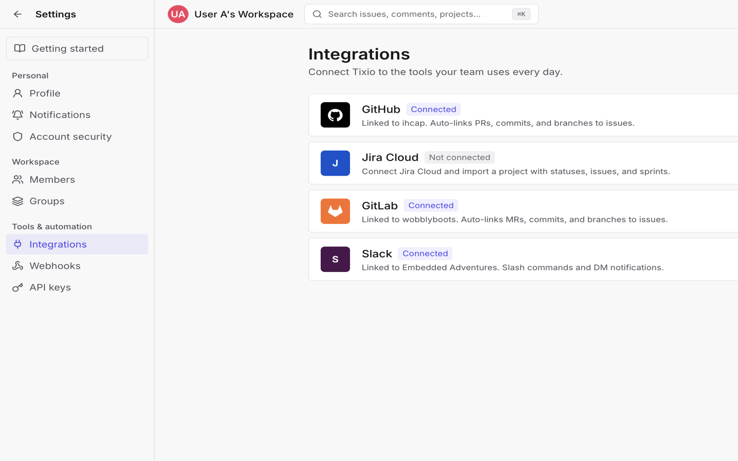Click GitLab's Connected status badge

pos(431,205)
